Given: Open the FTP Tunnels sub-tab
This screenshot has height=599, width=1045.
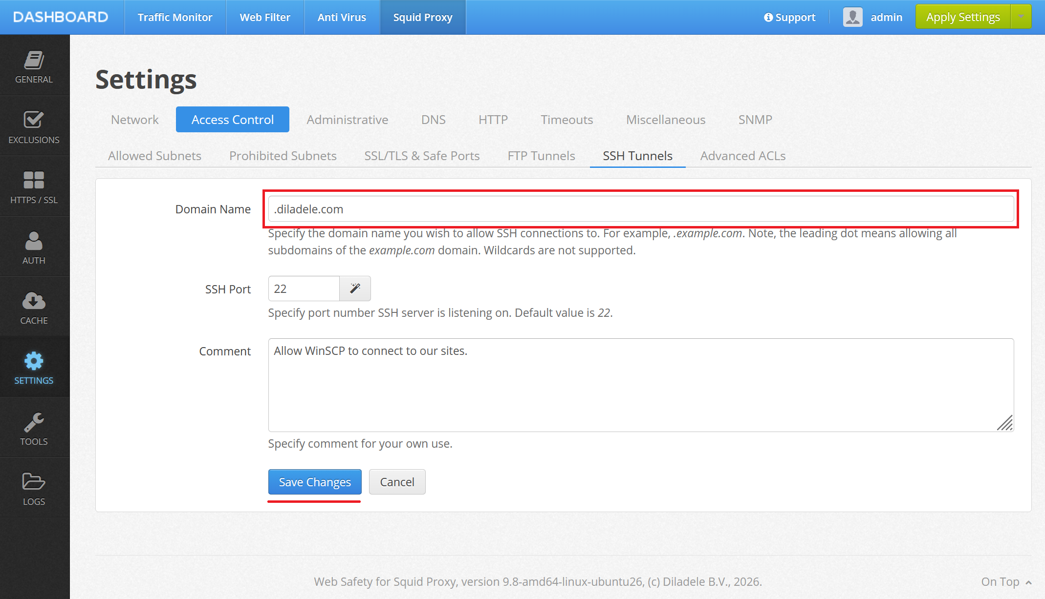Looking at the screenshot, I should coord(541,156).
